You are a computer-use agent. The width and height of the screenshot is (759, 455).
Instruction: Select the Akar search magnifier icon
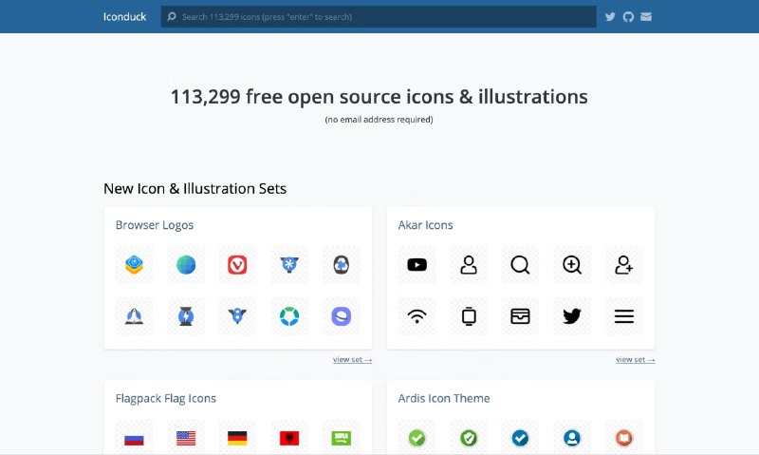[520, 265]
